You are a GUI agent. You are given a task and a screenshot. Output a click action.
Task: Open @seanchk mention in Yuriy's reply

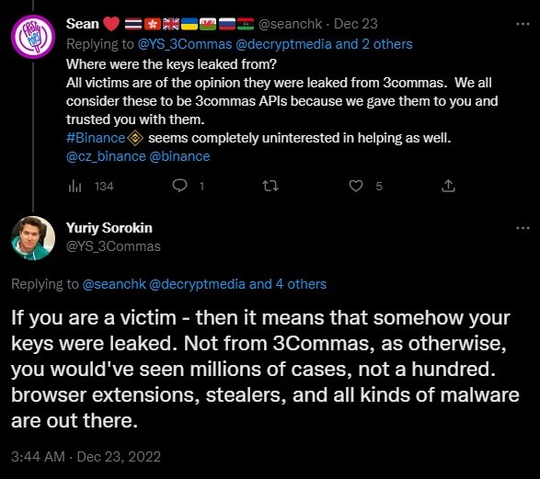point(114,284)
